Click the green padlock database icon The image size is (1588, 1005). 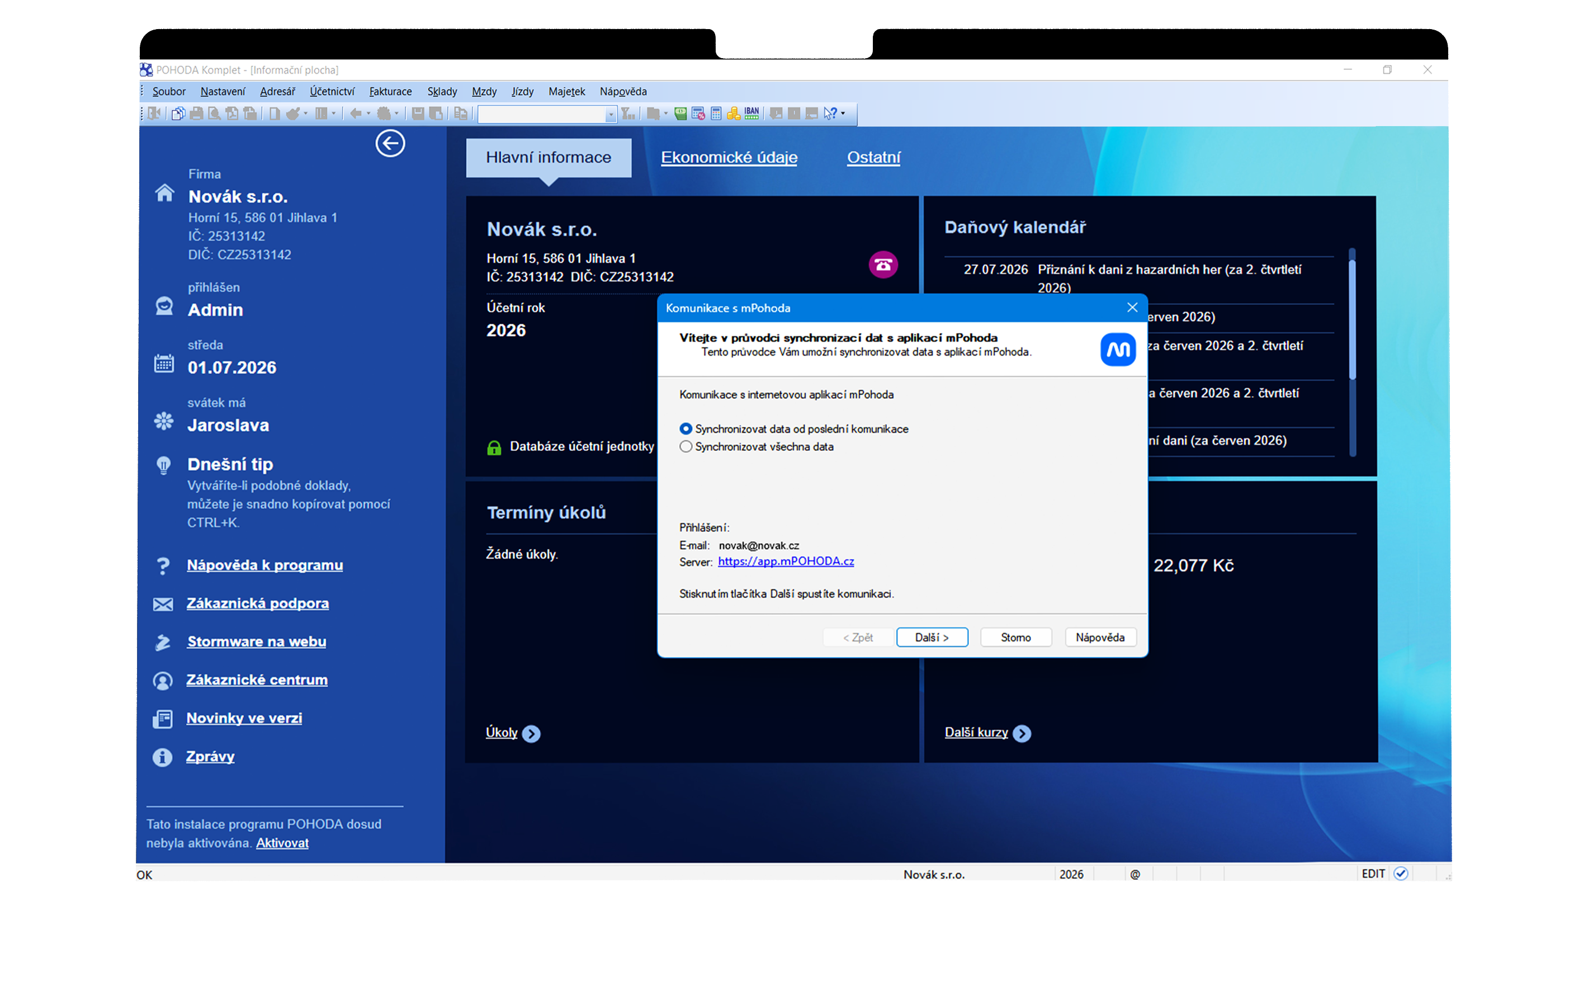click(494, 448)
